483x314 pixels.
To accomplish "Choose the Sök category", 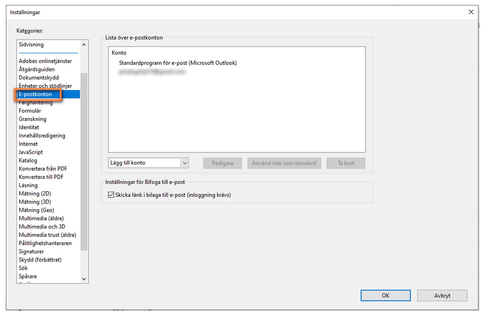I will coord(23,268).
